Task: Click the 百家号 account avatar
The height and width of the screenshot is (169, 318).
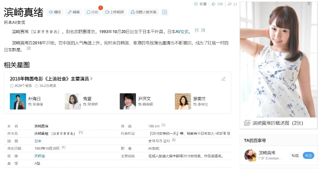Action: point(250,156)
